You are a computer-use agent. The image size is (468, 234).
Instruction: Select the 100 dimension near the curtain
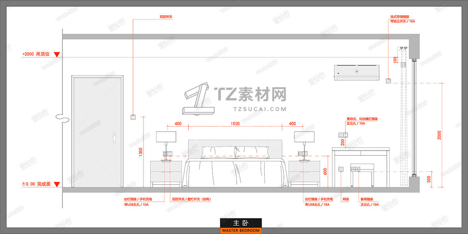point(395,60)
